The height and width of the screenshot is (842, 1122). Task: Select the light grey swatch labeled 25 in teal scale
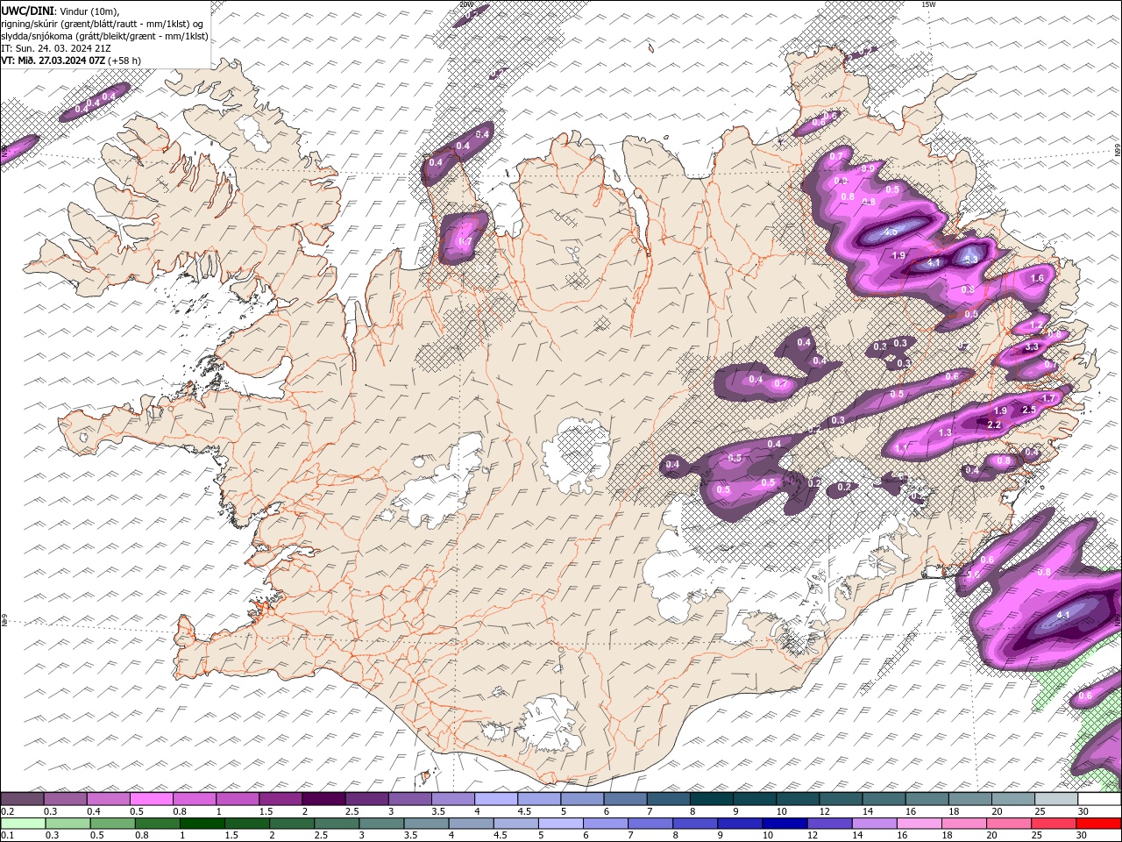pyautogui.click(x=1057, y=799)
